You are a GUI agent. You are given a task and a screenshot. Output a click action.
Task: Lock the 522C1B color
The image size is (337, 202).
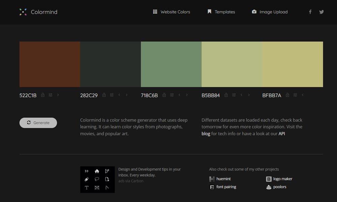[43, 95]
